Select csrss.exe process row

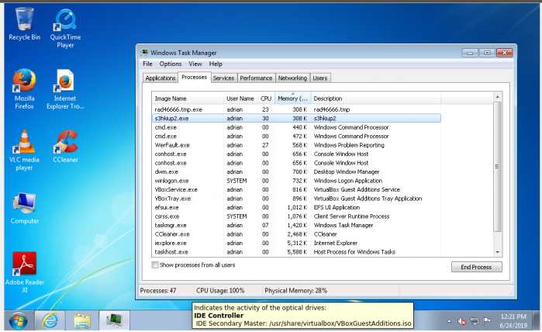tap(296, 216)
